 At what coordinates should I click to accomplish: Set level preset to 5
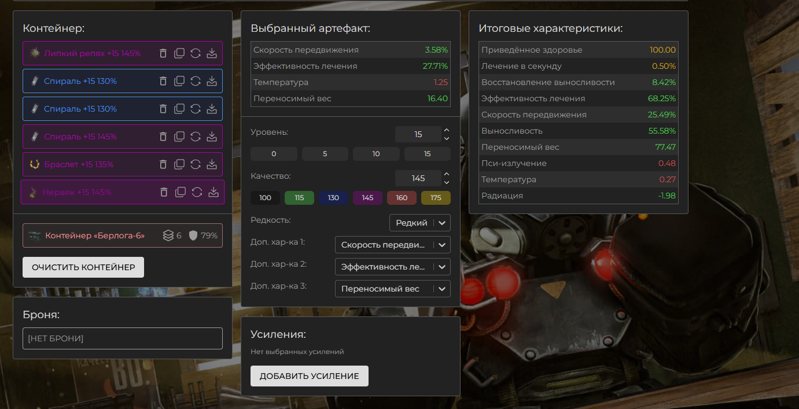[x=325, y=154]
